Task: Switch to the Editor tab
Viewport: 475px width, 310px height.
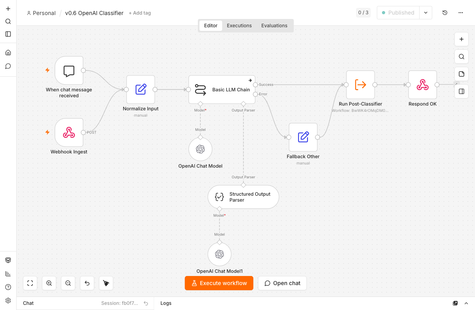Action: click(x=211, y=26)
